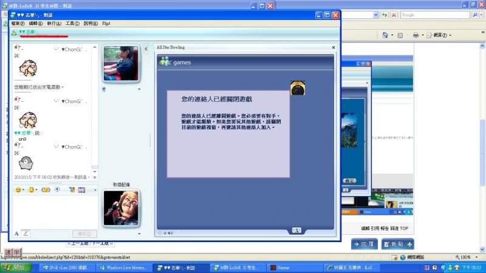Click in the message typing area
Viewport: 486px width, 273px height.
coord(55,212)
